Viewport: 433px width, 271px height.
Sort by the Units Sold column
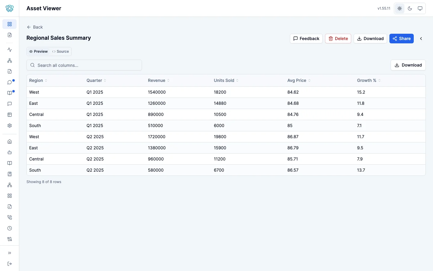(226, 80)
